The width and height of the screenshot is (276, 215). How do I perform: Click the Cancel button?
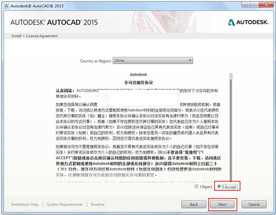tap(254, 205)
